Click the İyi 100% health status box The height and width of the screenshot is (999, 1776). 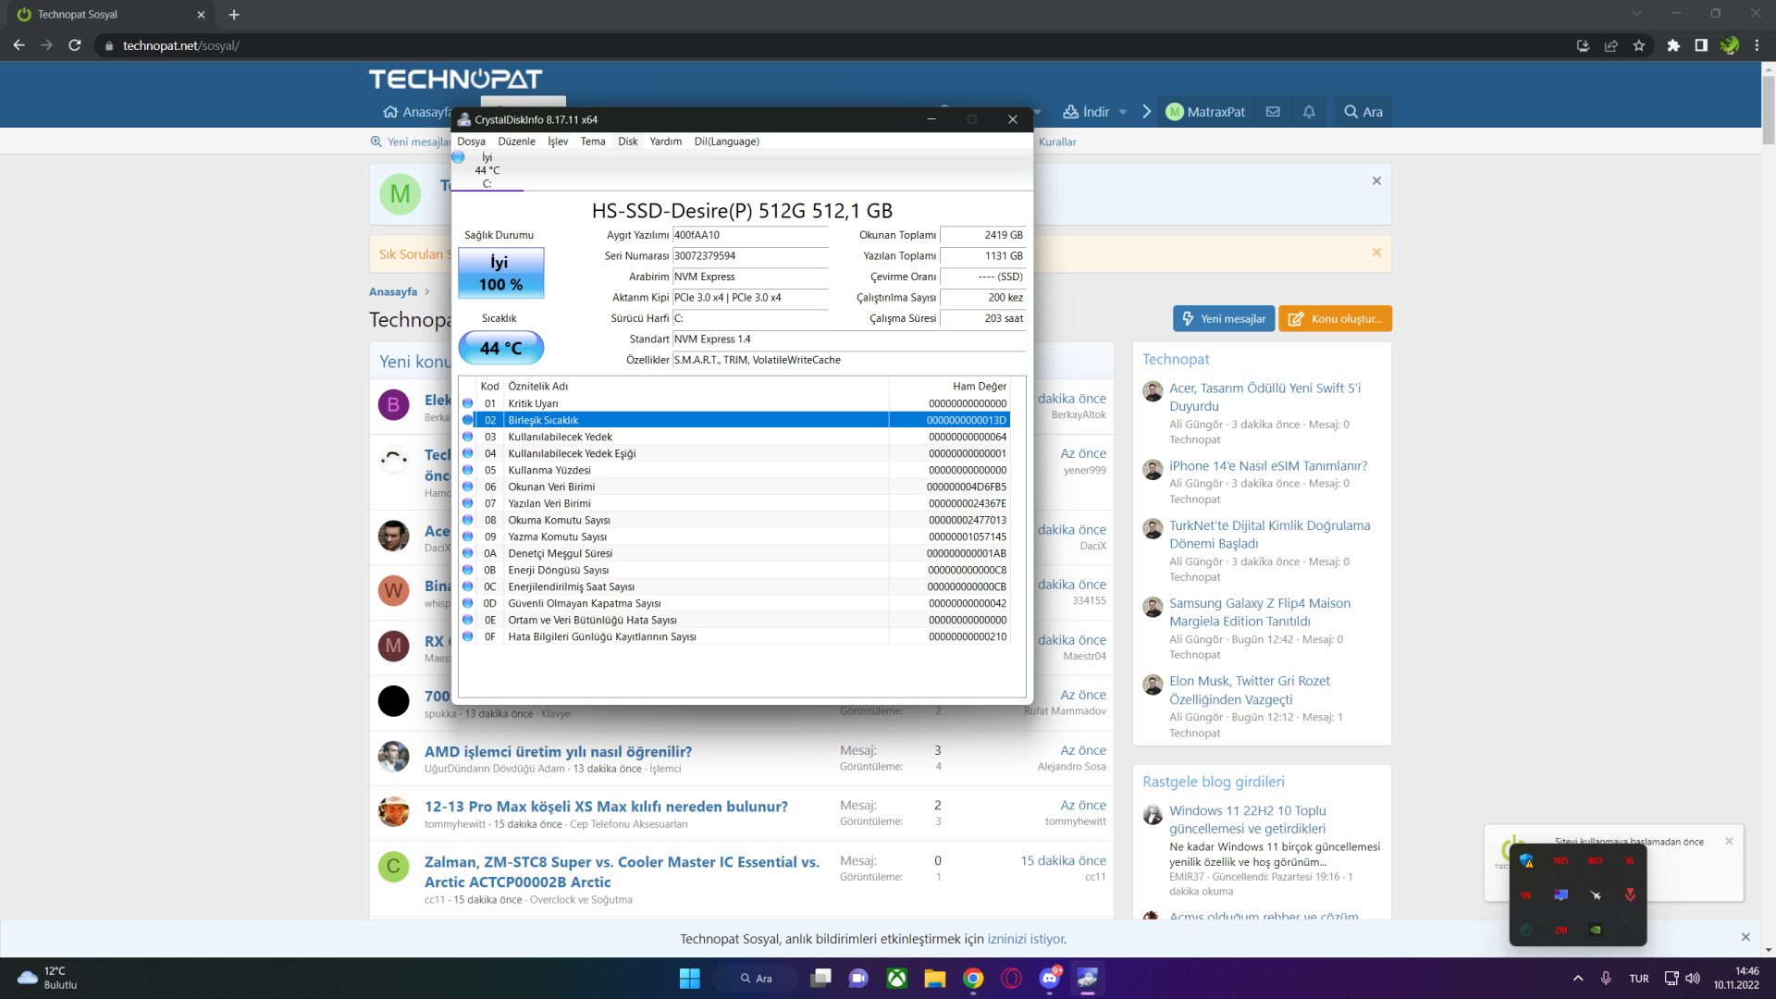500,273
